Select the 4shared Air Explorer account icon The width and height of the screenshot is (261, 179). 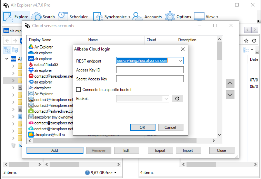click(x=31, y=93)
